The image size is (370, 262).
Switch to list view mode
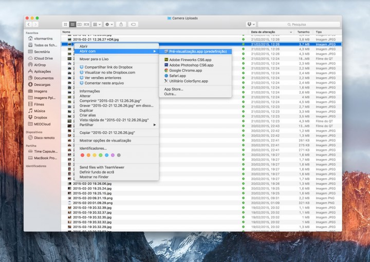pyautogui.click(x=72, y=24)
